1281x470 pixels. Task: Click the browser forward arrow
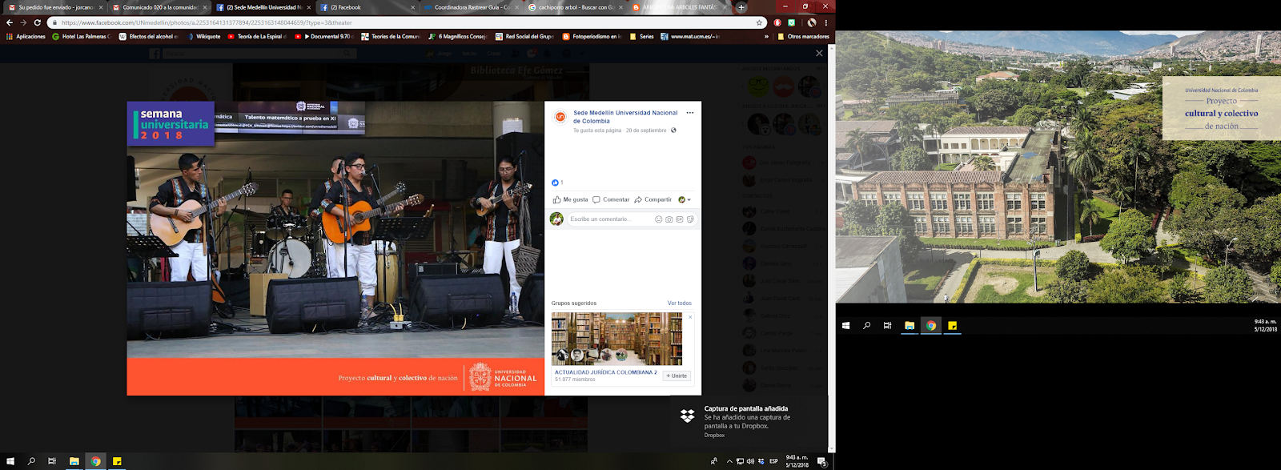point(23,22)
